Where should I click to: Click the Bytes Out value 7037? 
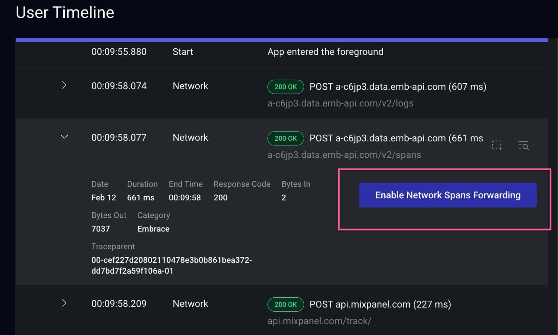[x=101, y=229]
